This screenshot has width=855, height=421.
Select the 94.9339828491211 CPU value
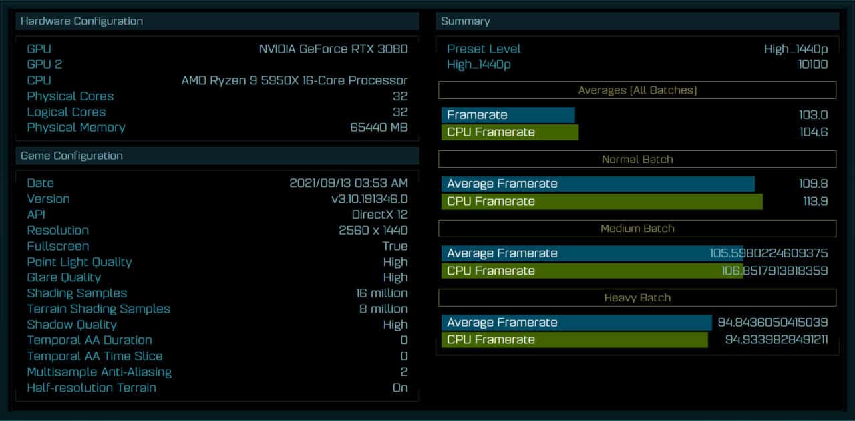coord(777,340)
